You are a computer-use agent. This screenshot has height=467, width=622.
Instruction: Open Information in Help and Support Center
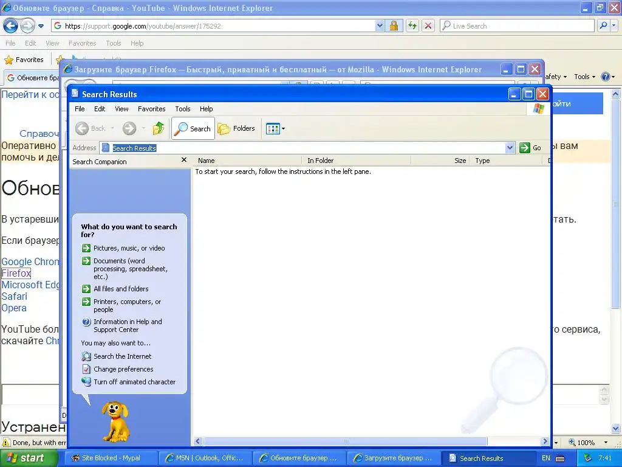point(121,326)
